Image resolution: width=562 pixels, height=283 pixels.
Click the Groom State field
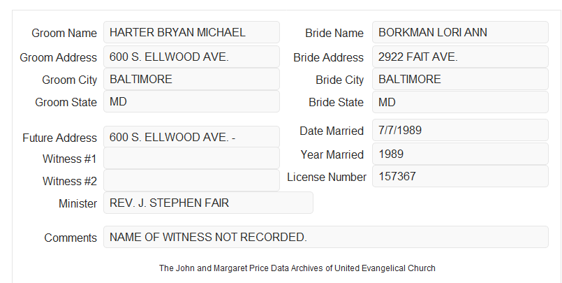tap(191, 101)
